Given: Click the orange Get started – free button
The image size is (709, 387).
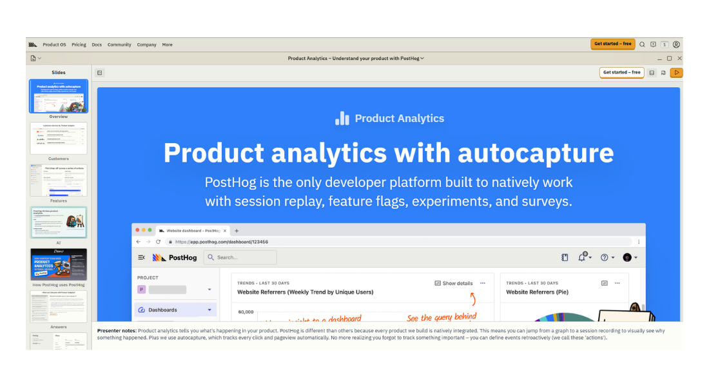Looking at the screenshot, I should click(x=613, y=44).
